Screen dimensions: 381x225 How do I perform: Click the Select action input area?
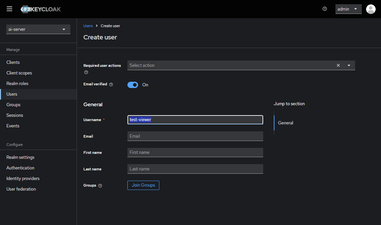[231, 66]
